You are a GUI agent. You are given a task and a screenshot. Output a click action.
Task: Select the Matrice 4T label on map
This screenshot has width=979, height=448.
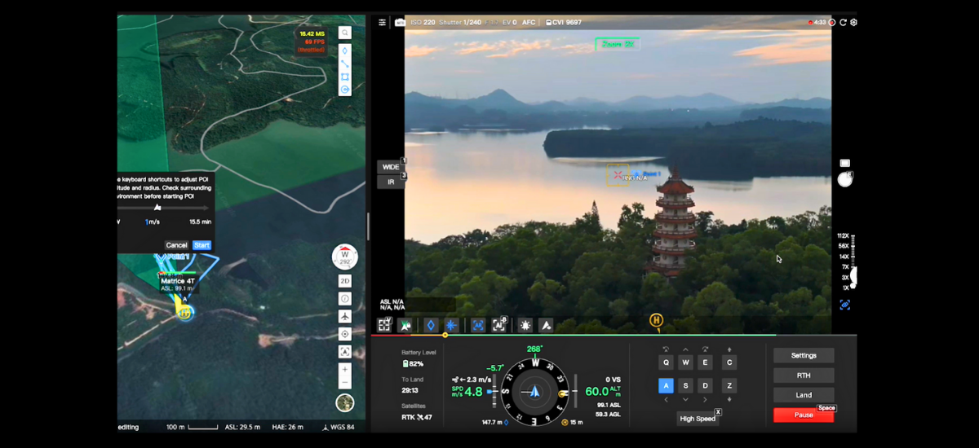pos(178,281)
